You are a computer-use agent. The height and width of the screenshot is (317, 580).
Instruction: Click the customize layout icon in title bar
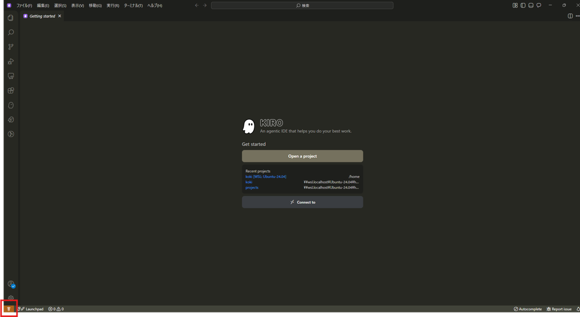[x=515, y=6]
